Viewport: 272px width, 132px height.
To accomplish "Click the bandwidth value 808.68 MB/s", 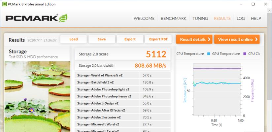I will 151,66.
